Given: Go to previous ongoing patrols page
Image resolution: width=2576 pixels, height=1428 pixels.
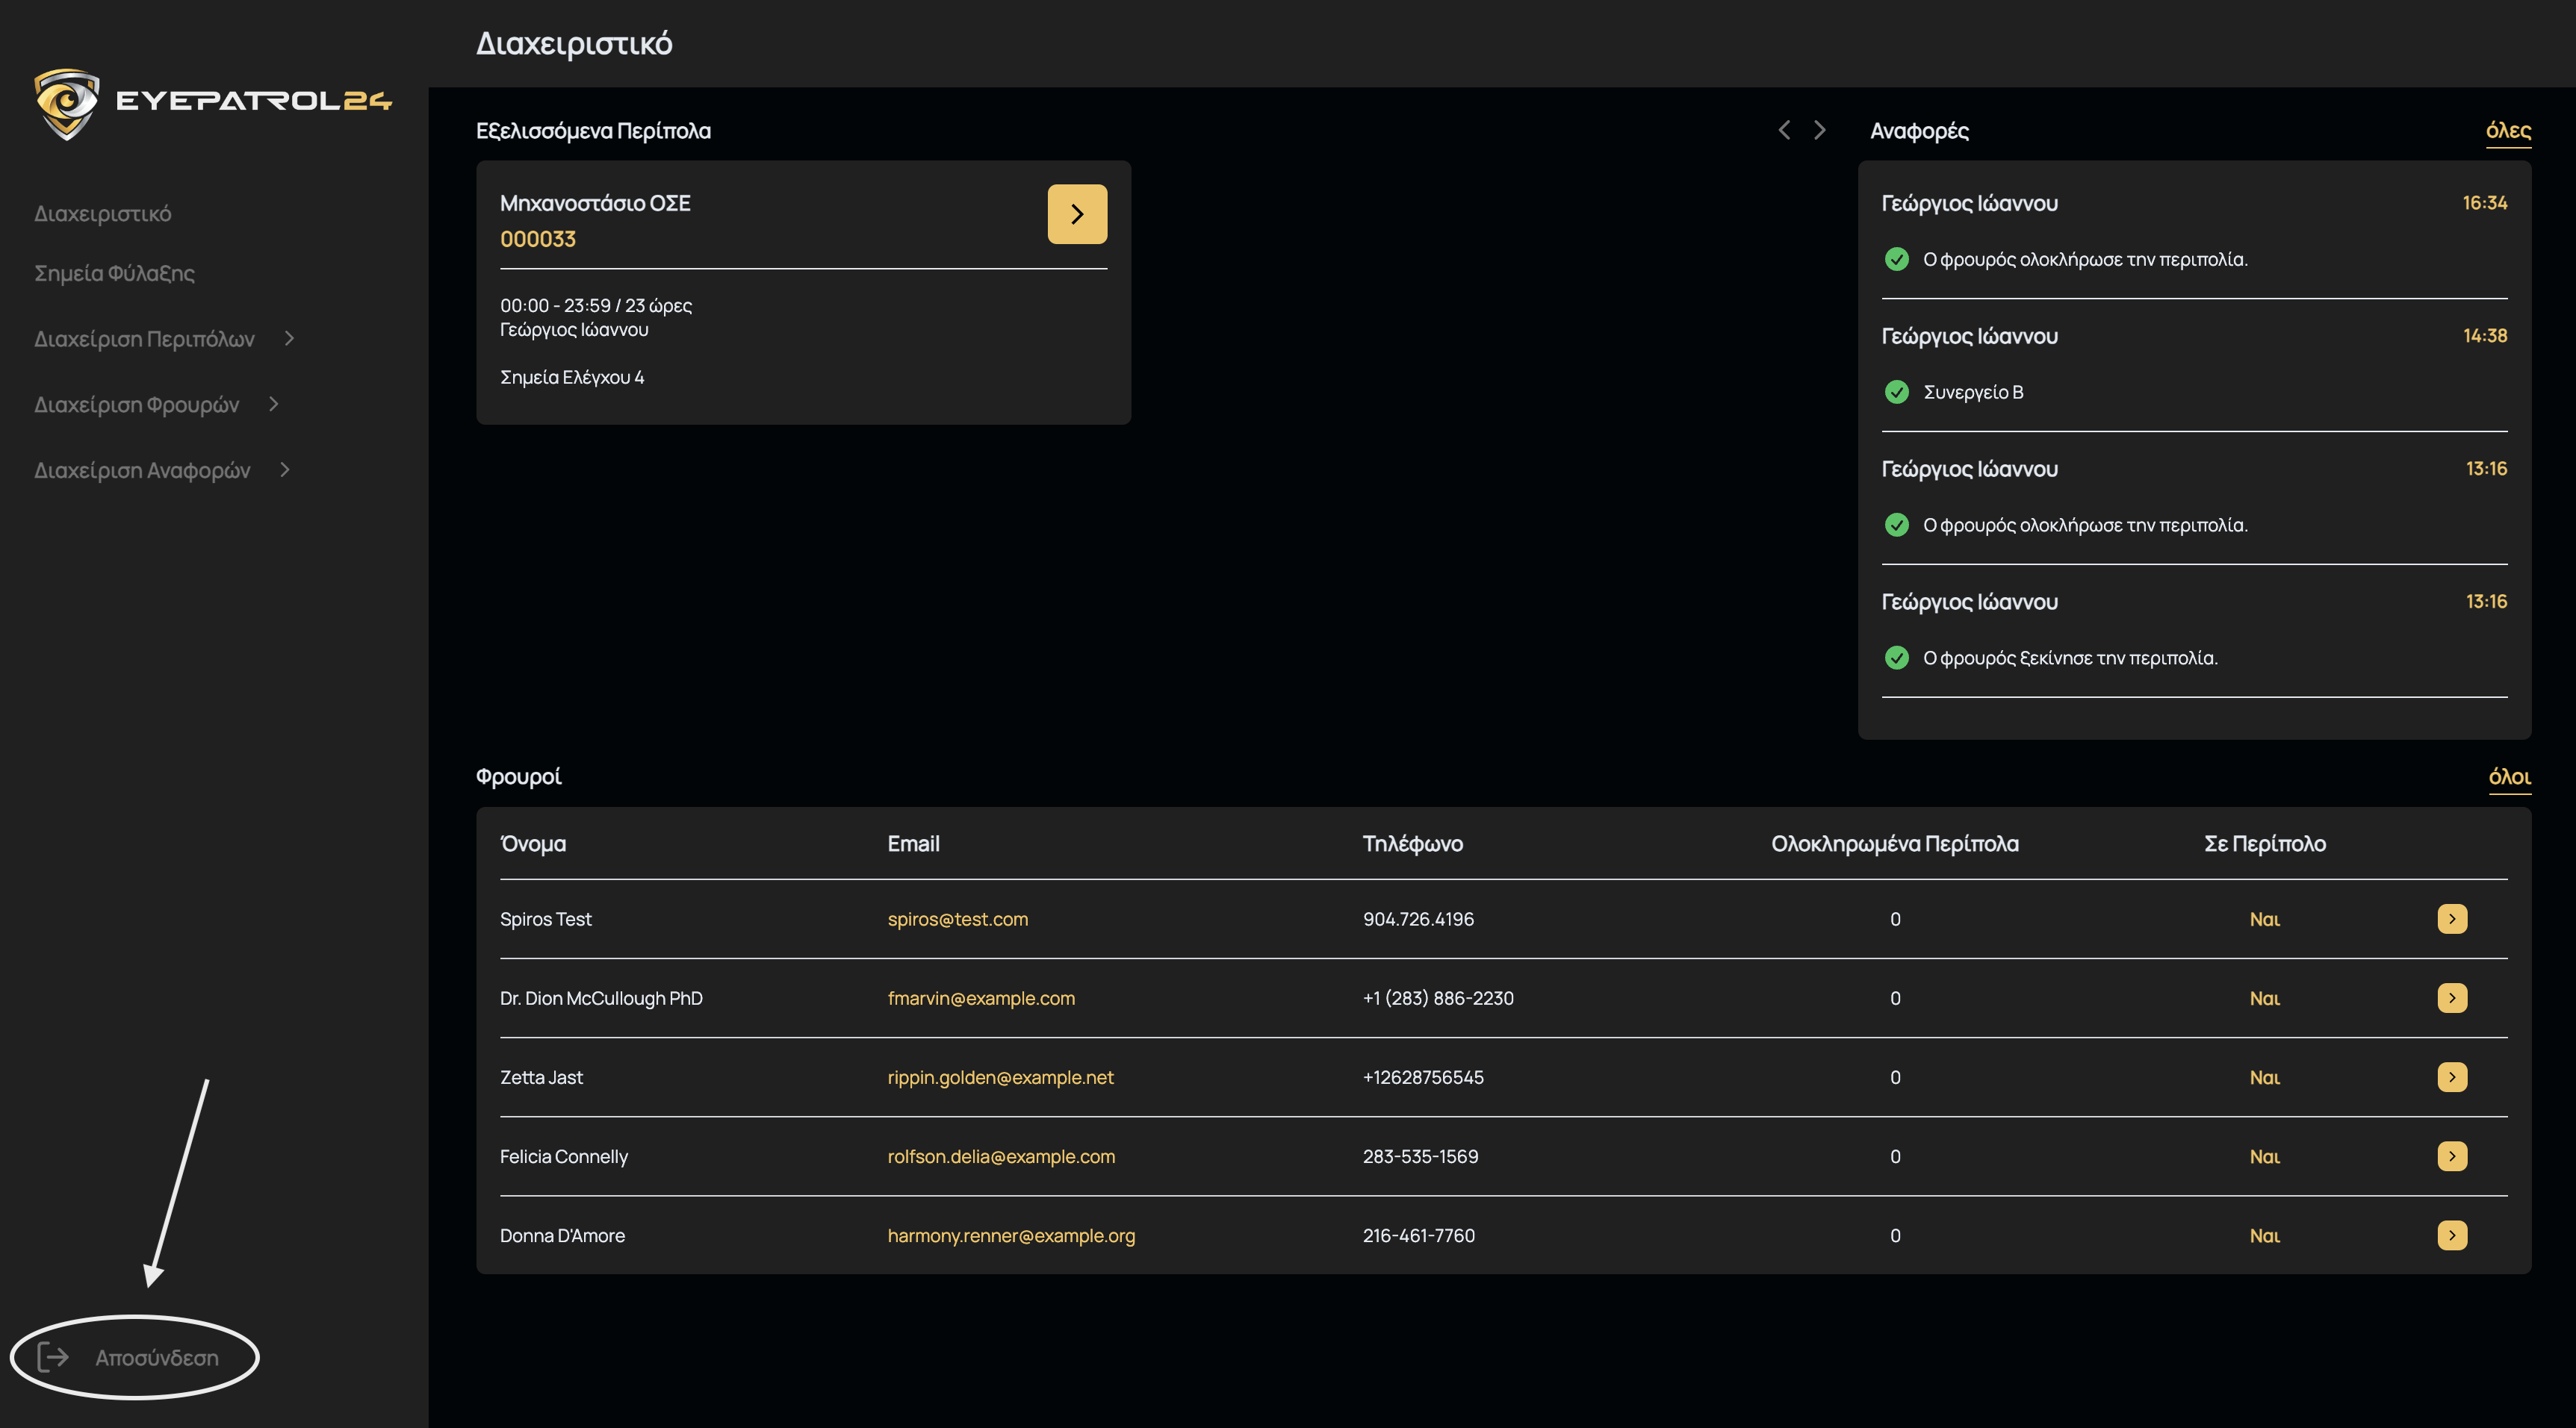Looking at the screenshot, I should 1784,130.
